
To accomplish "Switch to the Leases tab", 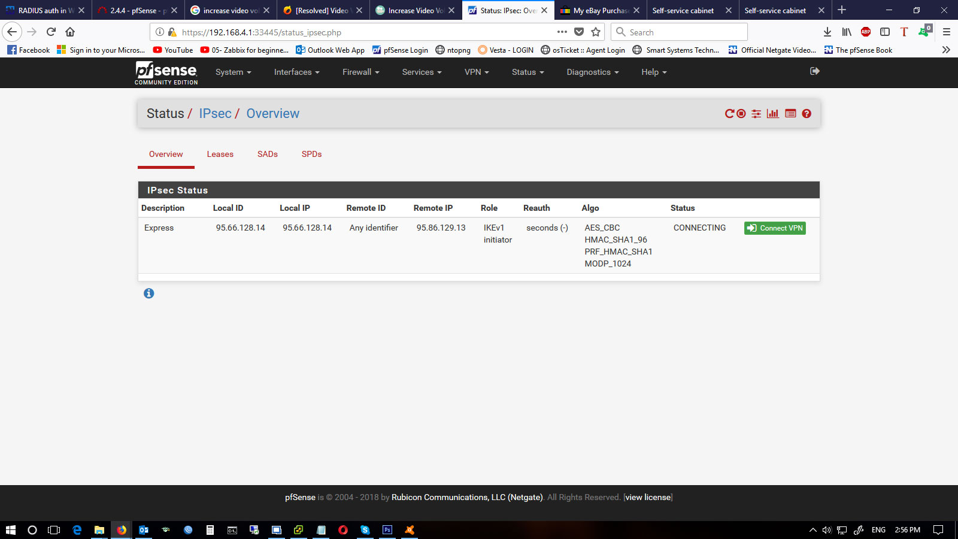I will point(220,154).
